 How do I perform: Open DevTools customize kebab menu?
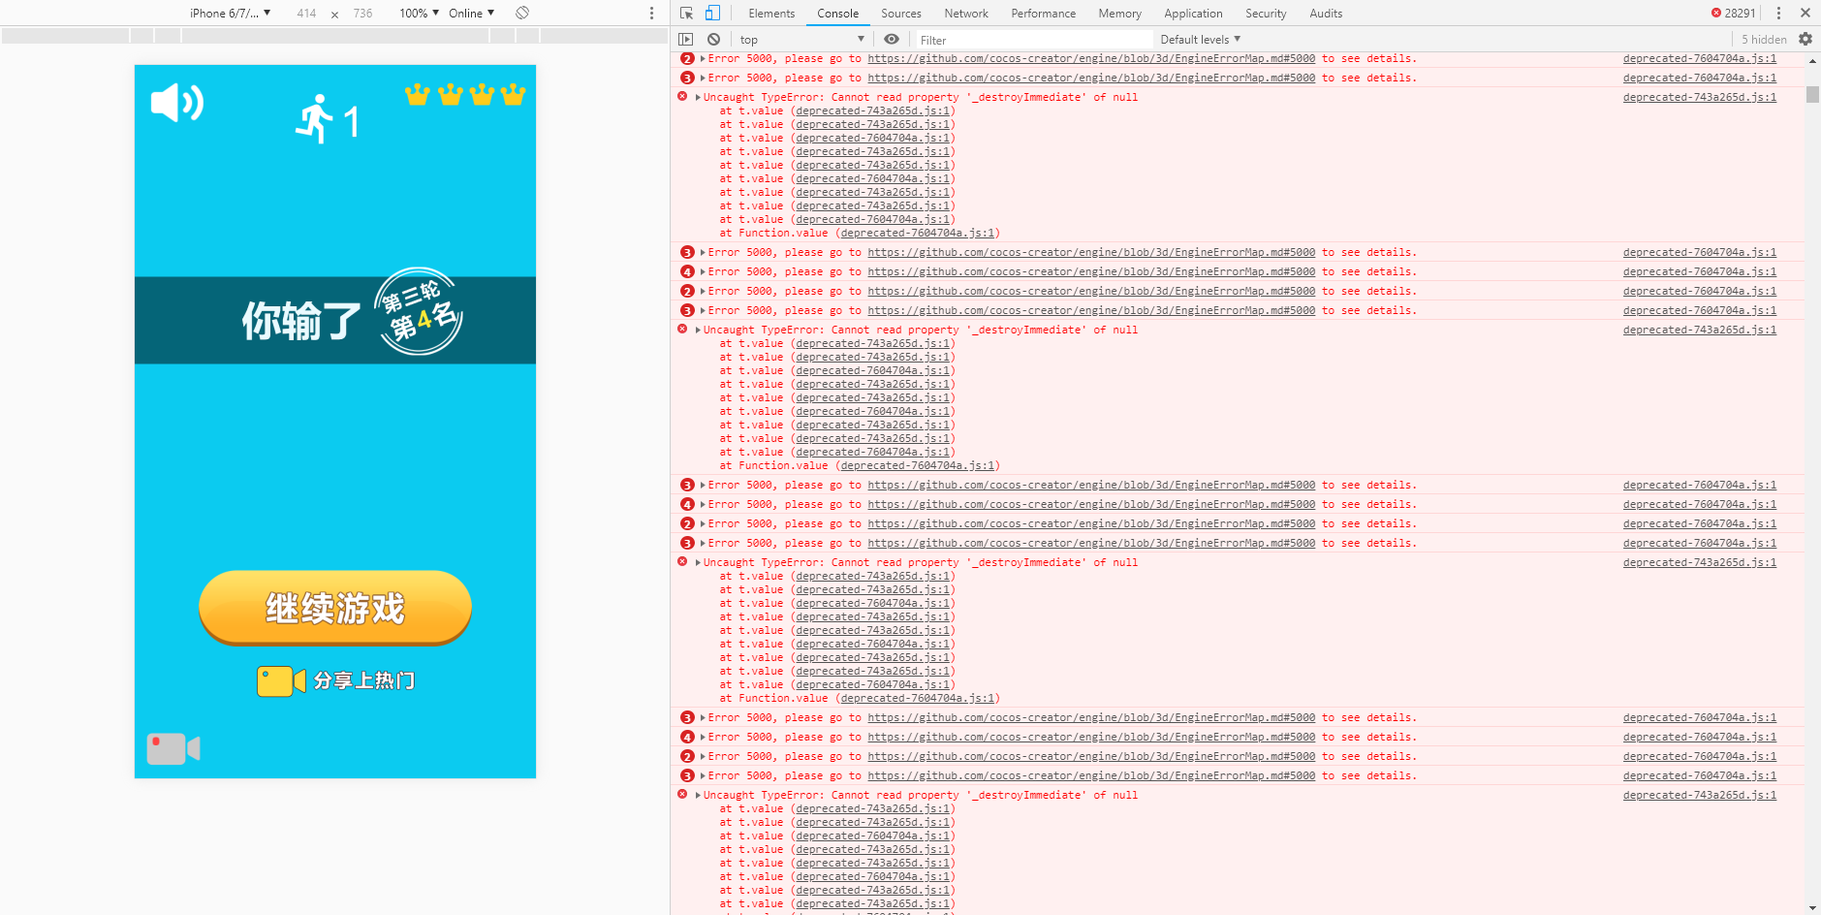[1778, 13]
